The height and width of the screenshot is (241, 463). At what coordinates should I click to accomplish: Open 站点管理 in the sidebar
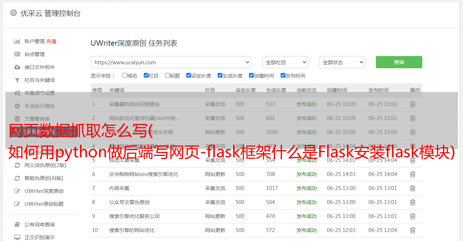[35, 54]
